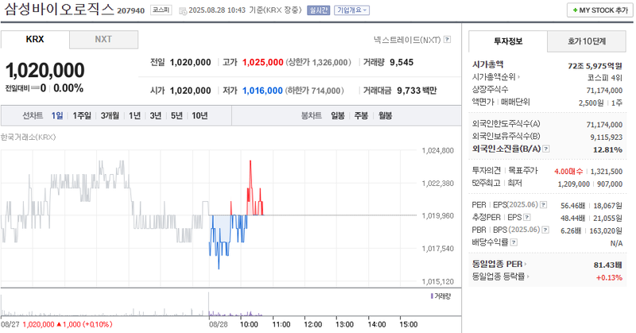Open the 시가총액순위 link
Image resolution: width=636 pixels, height=333 pixels.
(495, 76)
